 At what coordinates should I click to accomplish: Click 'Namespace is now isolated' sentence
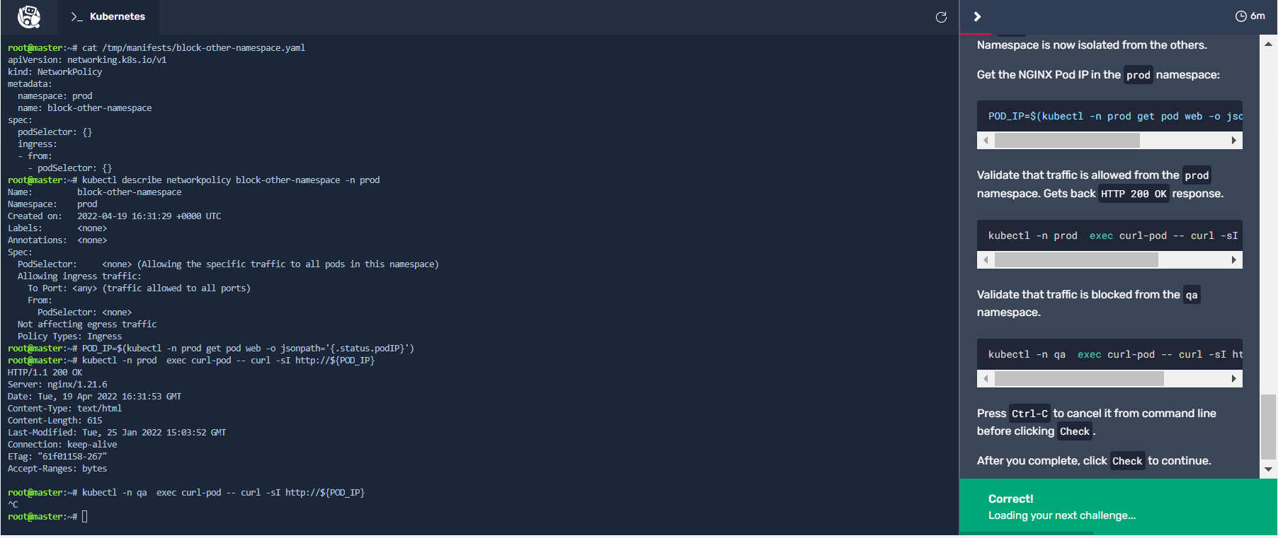pyautogui.click(x=1092, y=45)
